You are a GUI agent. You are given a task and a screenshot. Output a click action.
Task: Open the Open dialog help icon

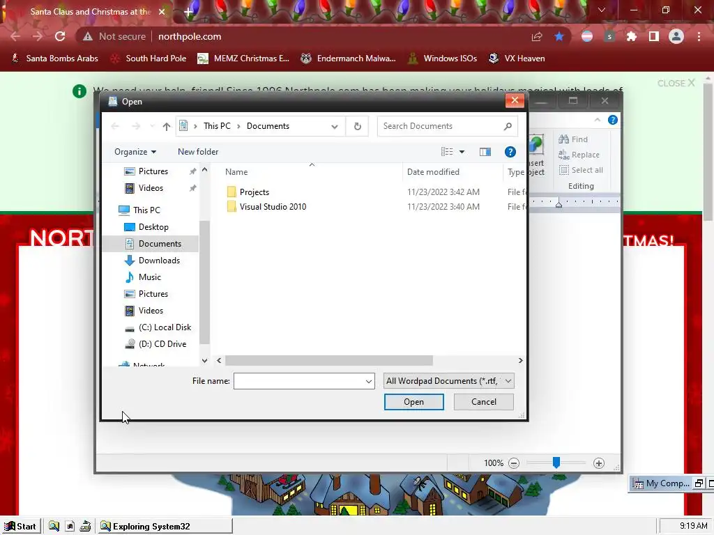coord(510,152)
